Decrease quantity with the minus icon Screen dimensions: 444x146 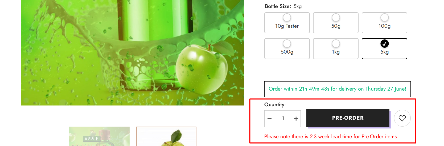tap(269, 119)
